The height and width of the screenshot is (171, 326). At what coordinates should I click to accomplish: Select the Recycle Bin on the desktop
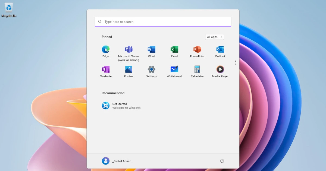click(x=9, y=10)
